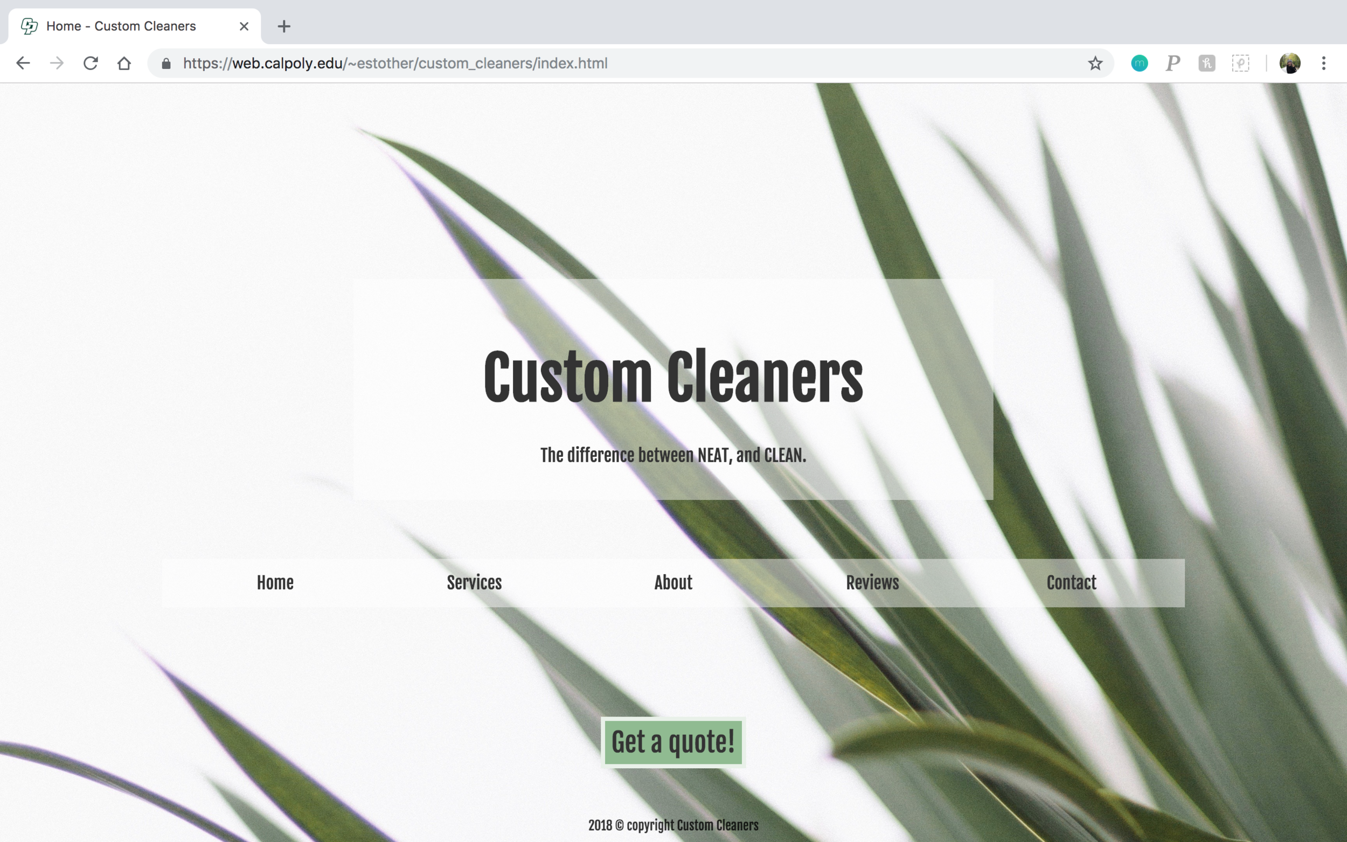Image resolution: width=1347 pixels, height=842 pixels.
Task: View site info via the padlock icon
Action: point(166,64)
